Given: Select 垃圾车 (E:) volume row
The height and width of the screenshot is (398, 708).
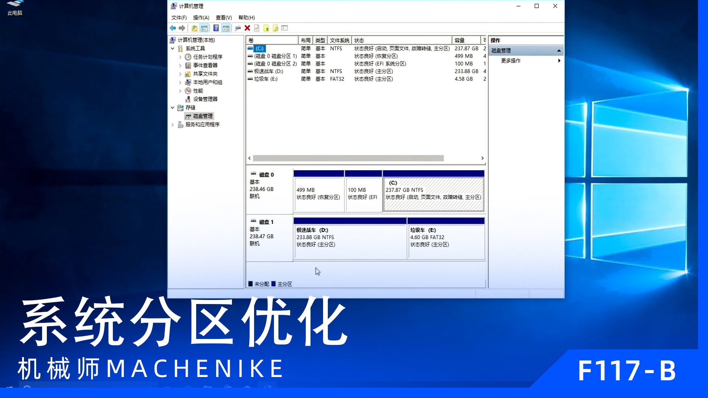Looking at the screenshot, I should coord(367,79).
